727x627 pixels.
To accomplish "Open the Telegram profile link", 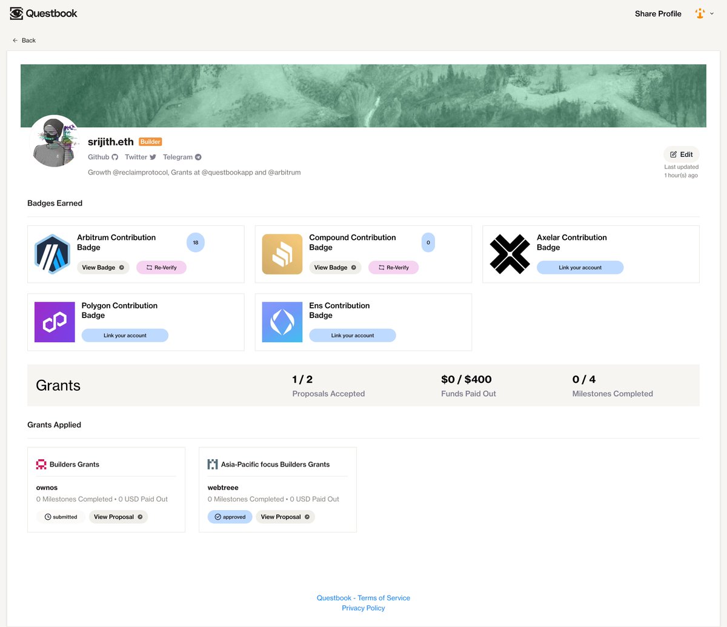I will coord(182,157).
